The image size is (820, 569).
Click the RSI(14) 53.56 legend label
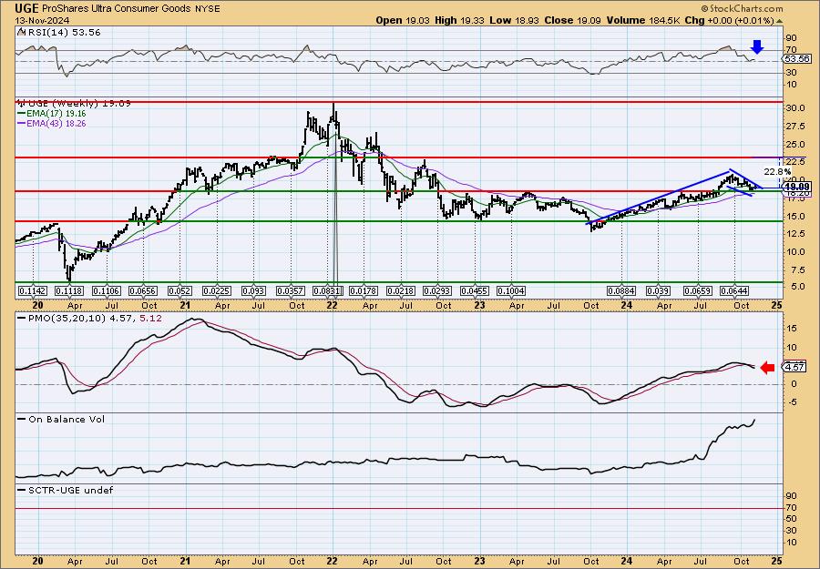click(x=58, y=32)
